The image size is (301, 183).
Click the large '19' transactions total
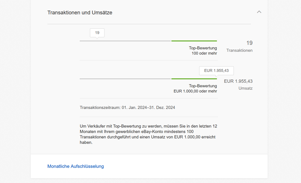pos(249,43)
